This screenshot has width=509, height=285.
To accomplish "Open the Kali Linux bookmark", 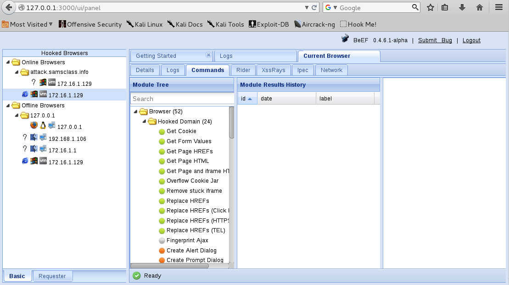I will pos(145,24).
